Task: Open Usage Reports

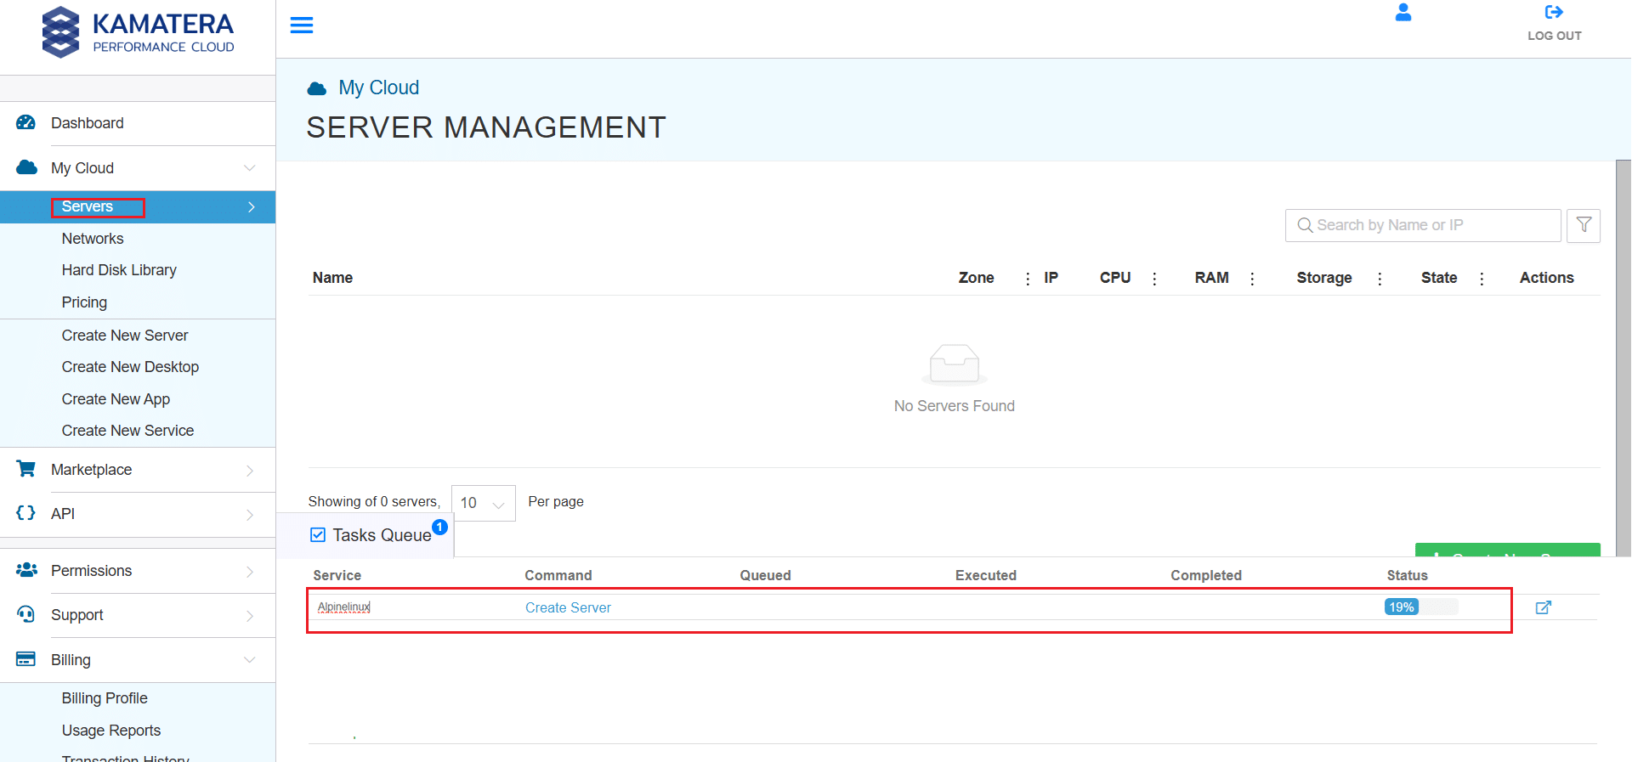Action: (111, 731)
